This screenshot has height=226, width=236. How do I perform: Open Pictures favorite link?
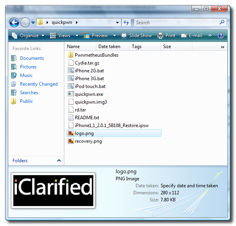coord(28,67)
